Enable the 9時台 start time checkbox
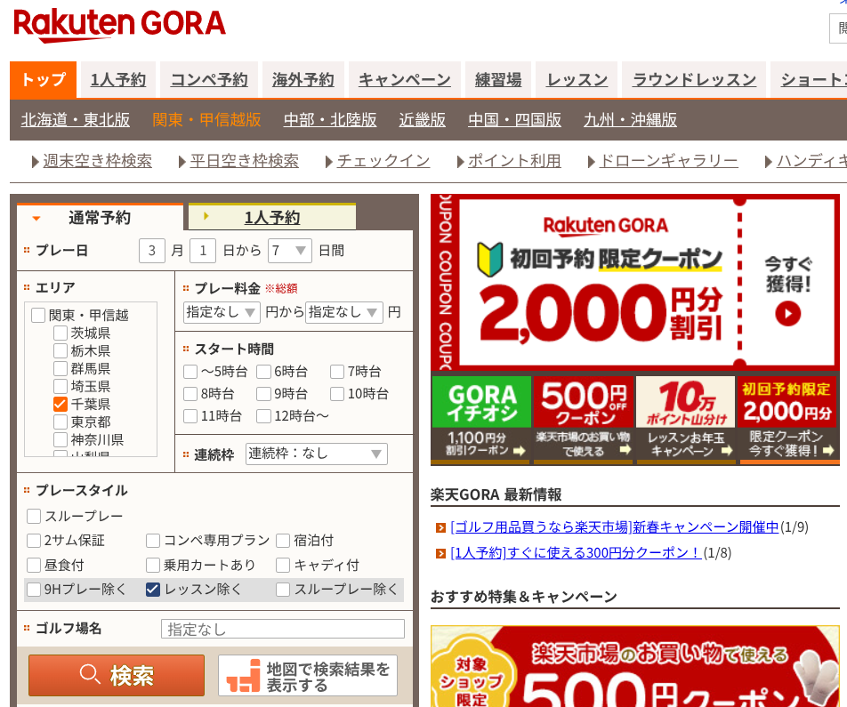The height and width of the screenshot is (707, 847). pyautogui.click(x=264, y=393)
